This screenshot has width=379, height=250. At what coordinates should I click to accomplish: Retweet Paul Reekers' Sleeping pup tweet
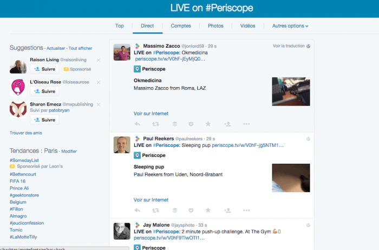pos(155,210)
